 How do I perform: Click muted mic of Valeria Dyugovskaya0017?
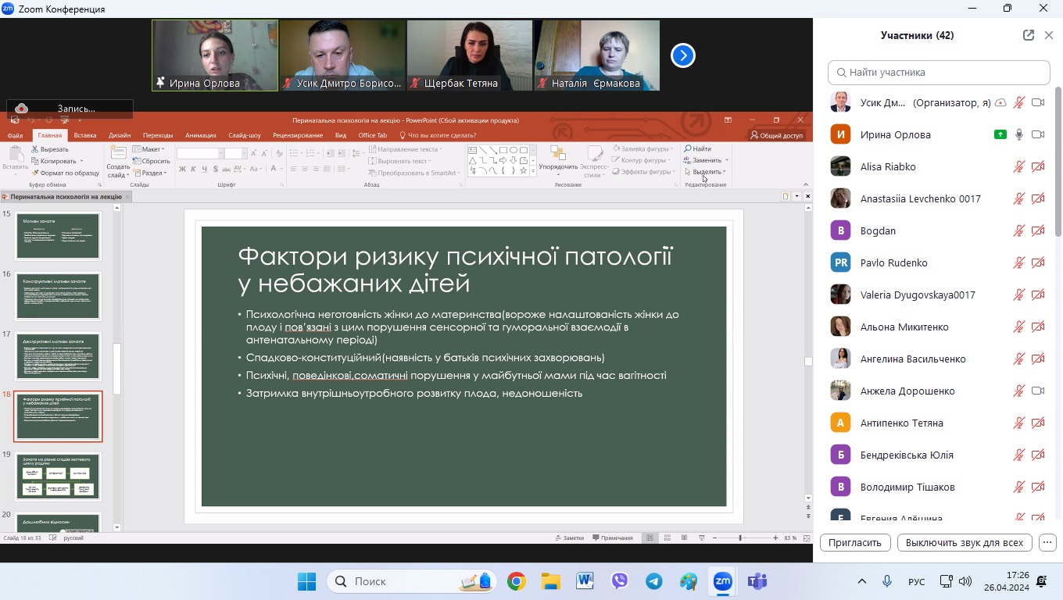coord(1019,295)
